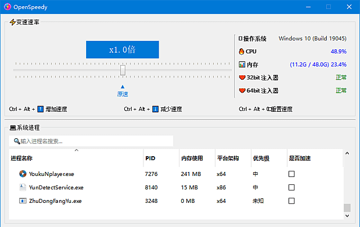The image size is (360, 227).
Task: Click the 正常 status of 64bit 注入器
Action: [x=341, y=90]
